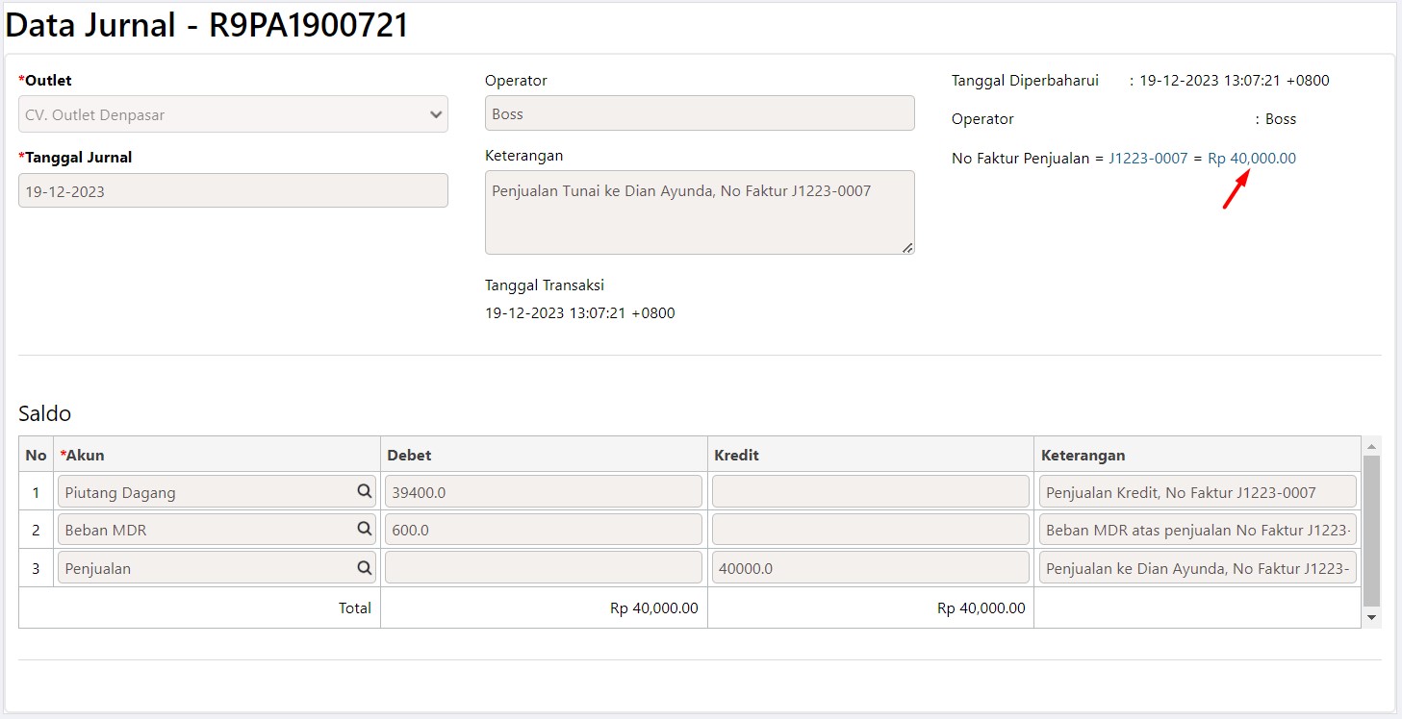Click empty Kredit field of Piutang Dagang row

click(x=870, y=492)
